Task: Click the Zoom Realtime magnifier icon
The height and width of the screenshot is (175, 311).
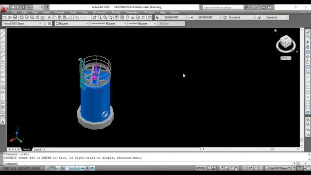Action: pos(100,17)
